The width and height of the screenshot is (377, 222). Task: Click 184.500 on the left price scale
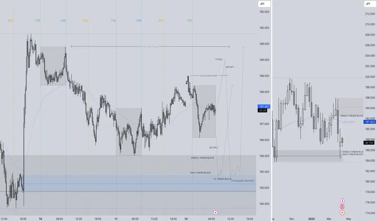[264, 204]
